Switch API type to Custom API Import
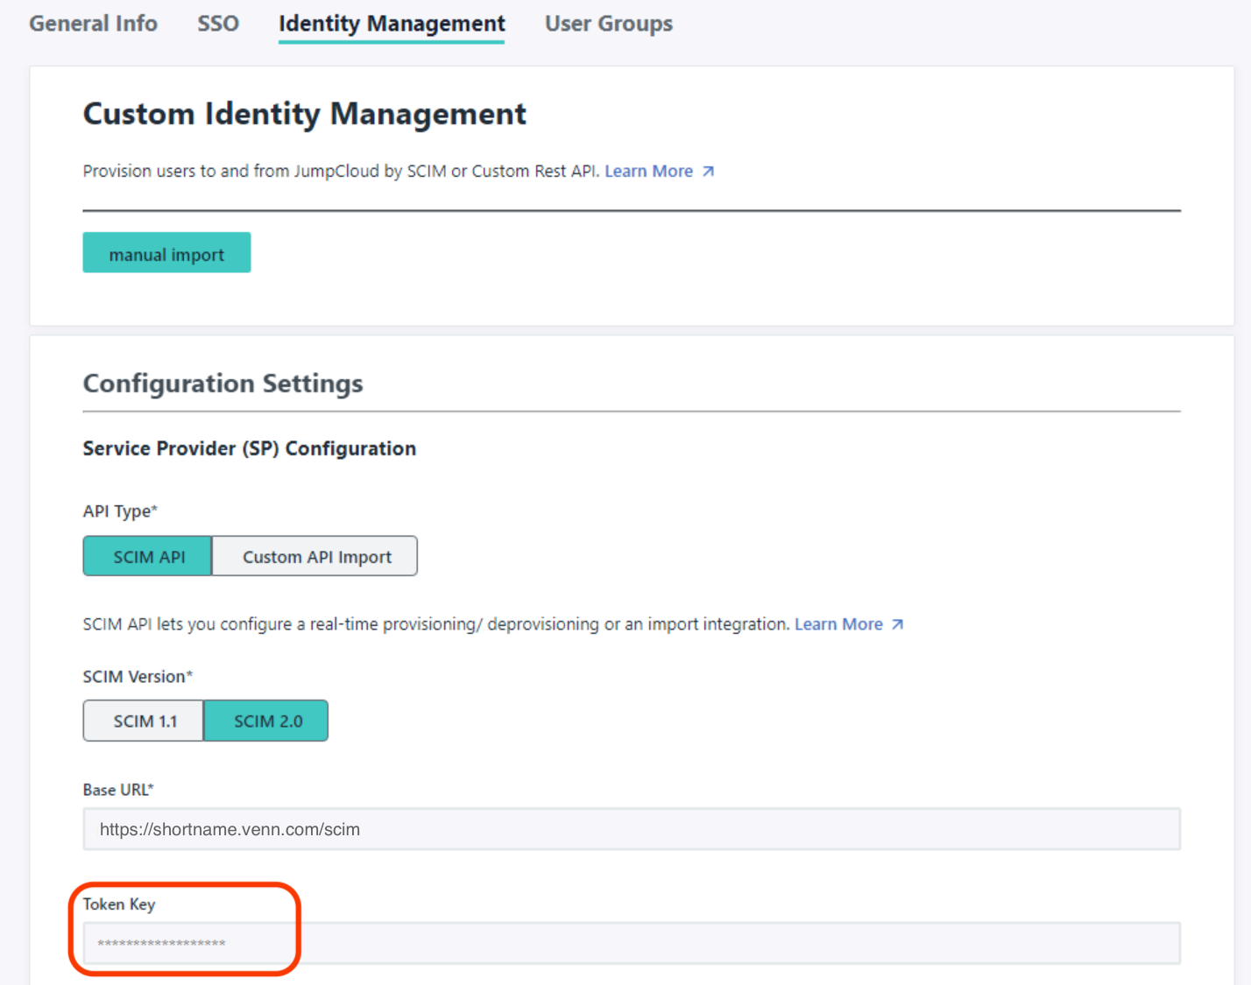The height and width of the screenshot is (985, 1251). pyautogui.click(x=315, y=556)
